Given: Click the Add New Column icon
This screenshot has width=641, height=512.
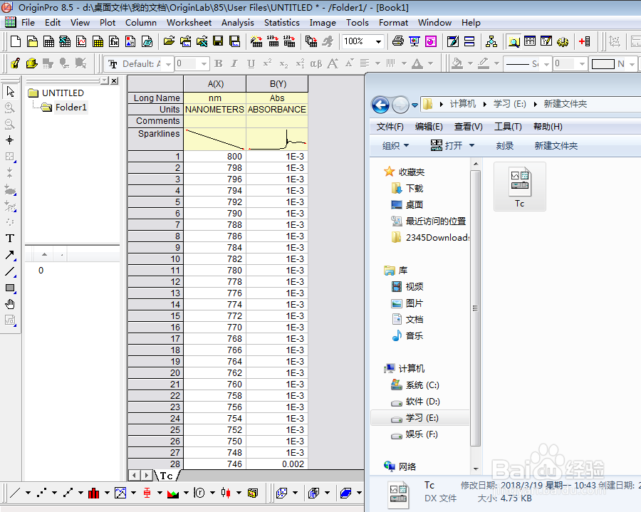Looking at the screenshot, I should pyautogui.click(x=585, y=41).
